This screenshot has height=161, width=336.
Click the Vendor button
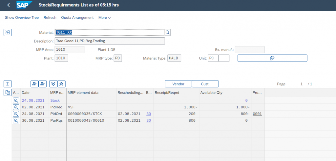pyautogui.click(x=178, y=84)
